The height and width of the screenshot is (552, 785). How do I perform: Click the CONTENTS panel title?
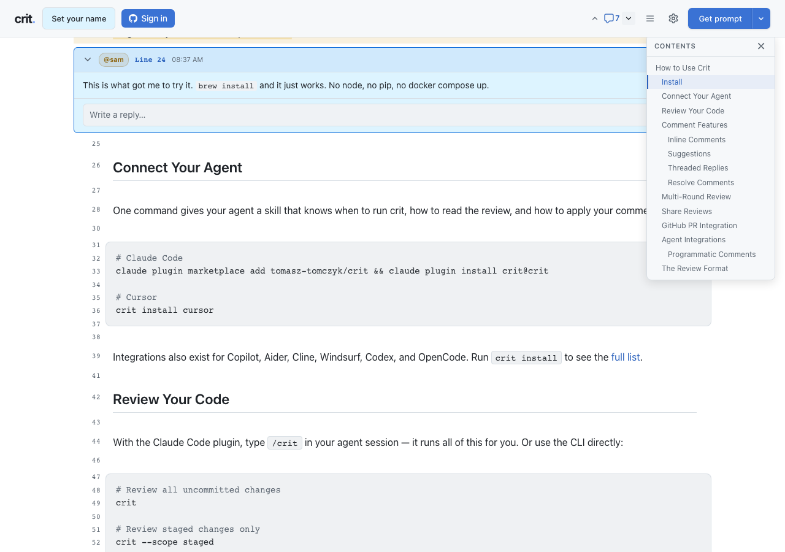[675, 46]
